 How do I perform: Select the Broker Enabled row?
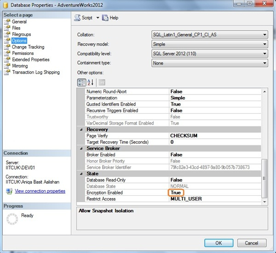[x=173, y=155]
